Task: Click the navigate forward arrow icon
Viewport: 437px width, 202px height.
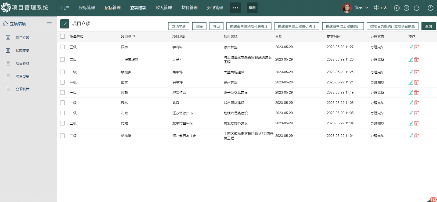Action: click(406, 8)
